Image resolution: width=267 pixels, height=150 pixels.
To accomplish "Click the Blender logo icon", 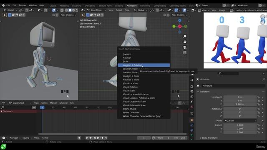I will pyautogui.click(x=3, y=5).
